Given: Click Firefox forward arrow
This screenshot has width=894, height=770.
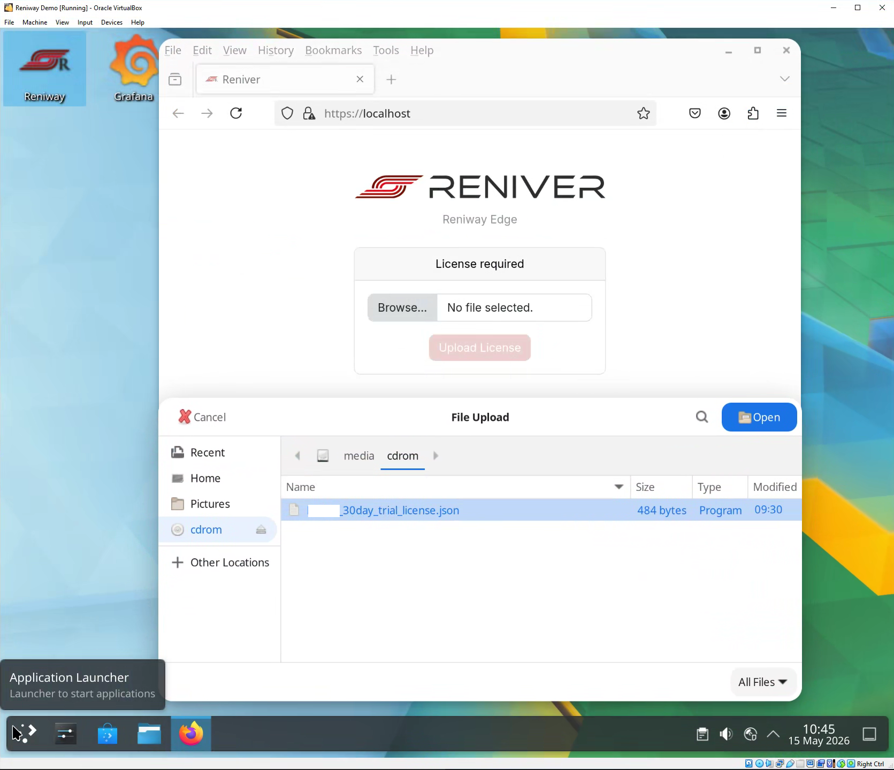Looking at the screenshot, I should (x=207, y=113).
